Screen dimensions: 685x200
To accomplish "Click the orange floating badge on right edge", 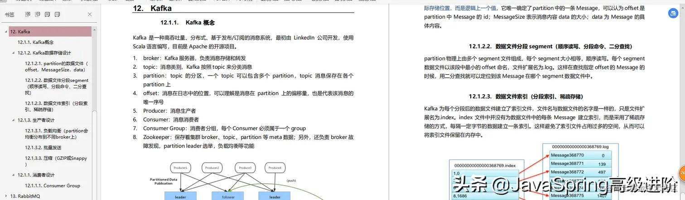I will pyautogui.click(x=682, y=173).
